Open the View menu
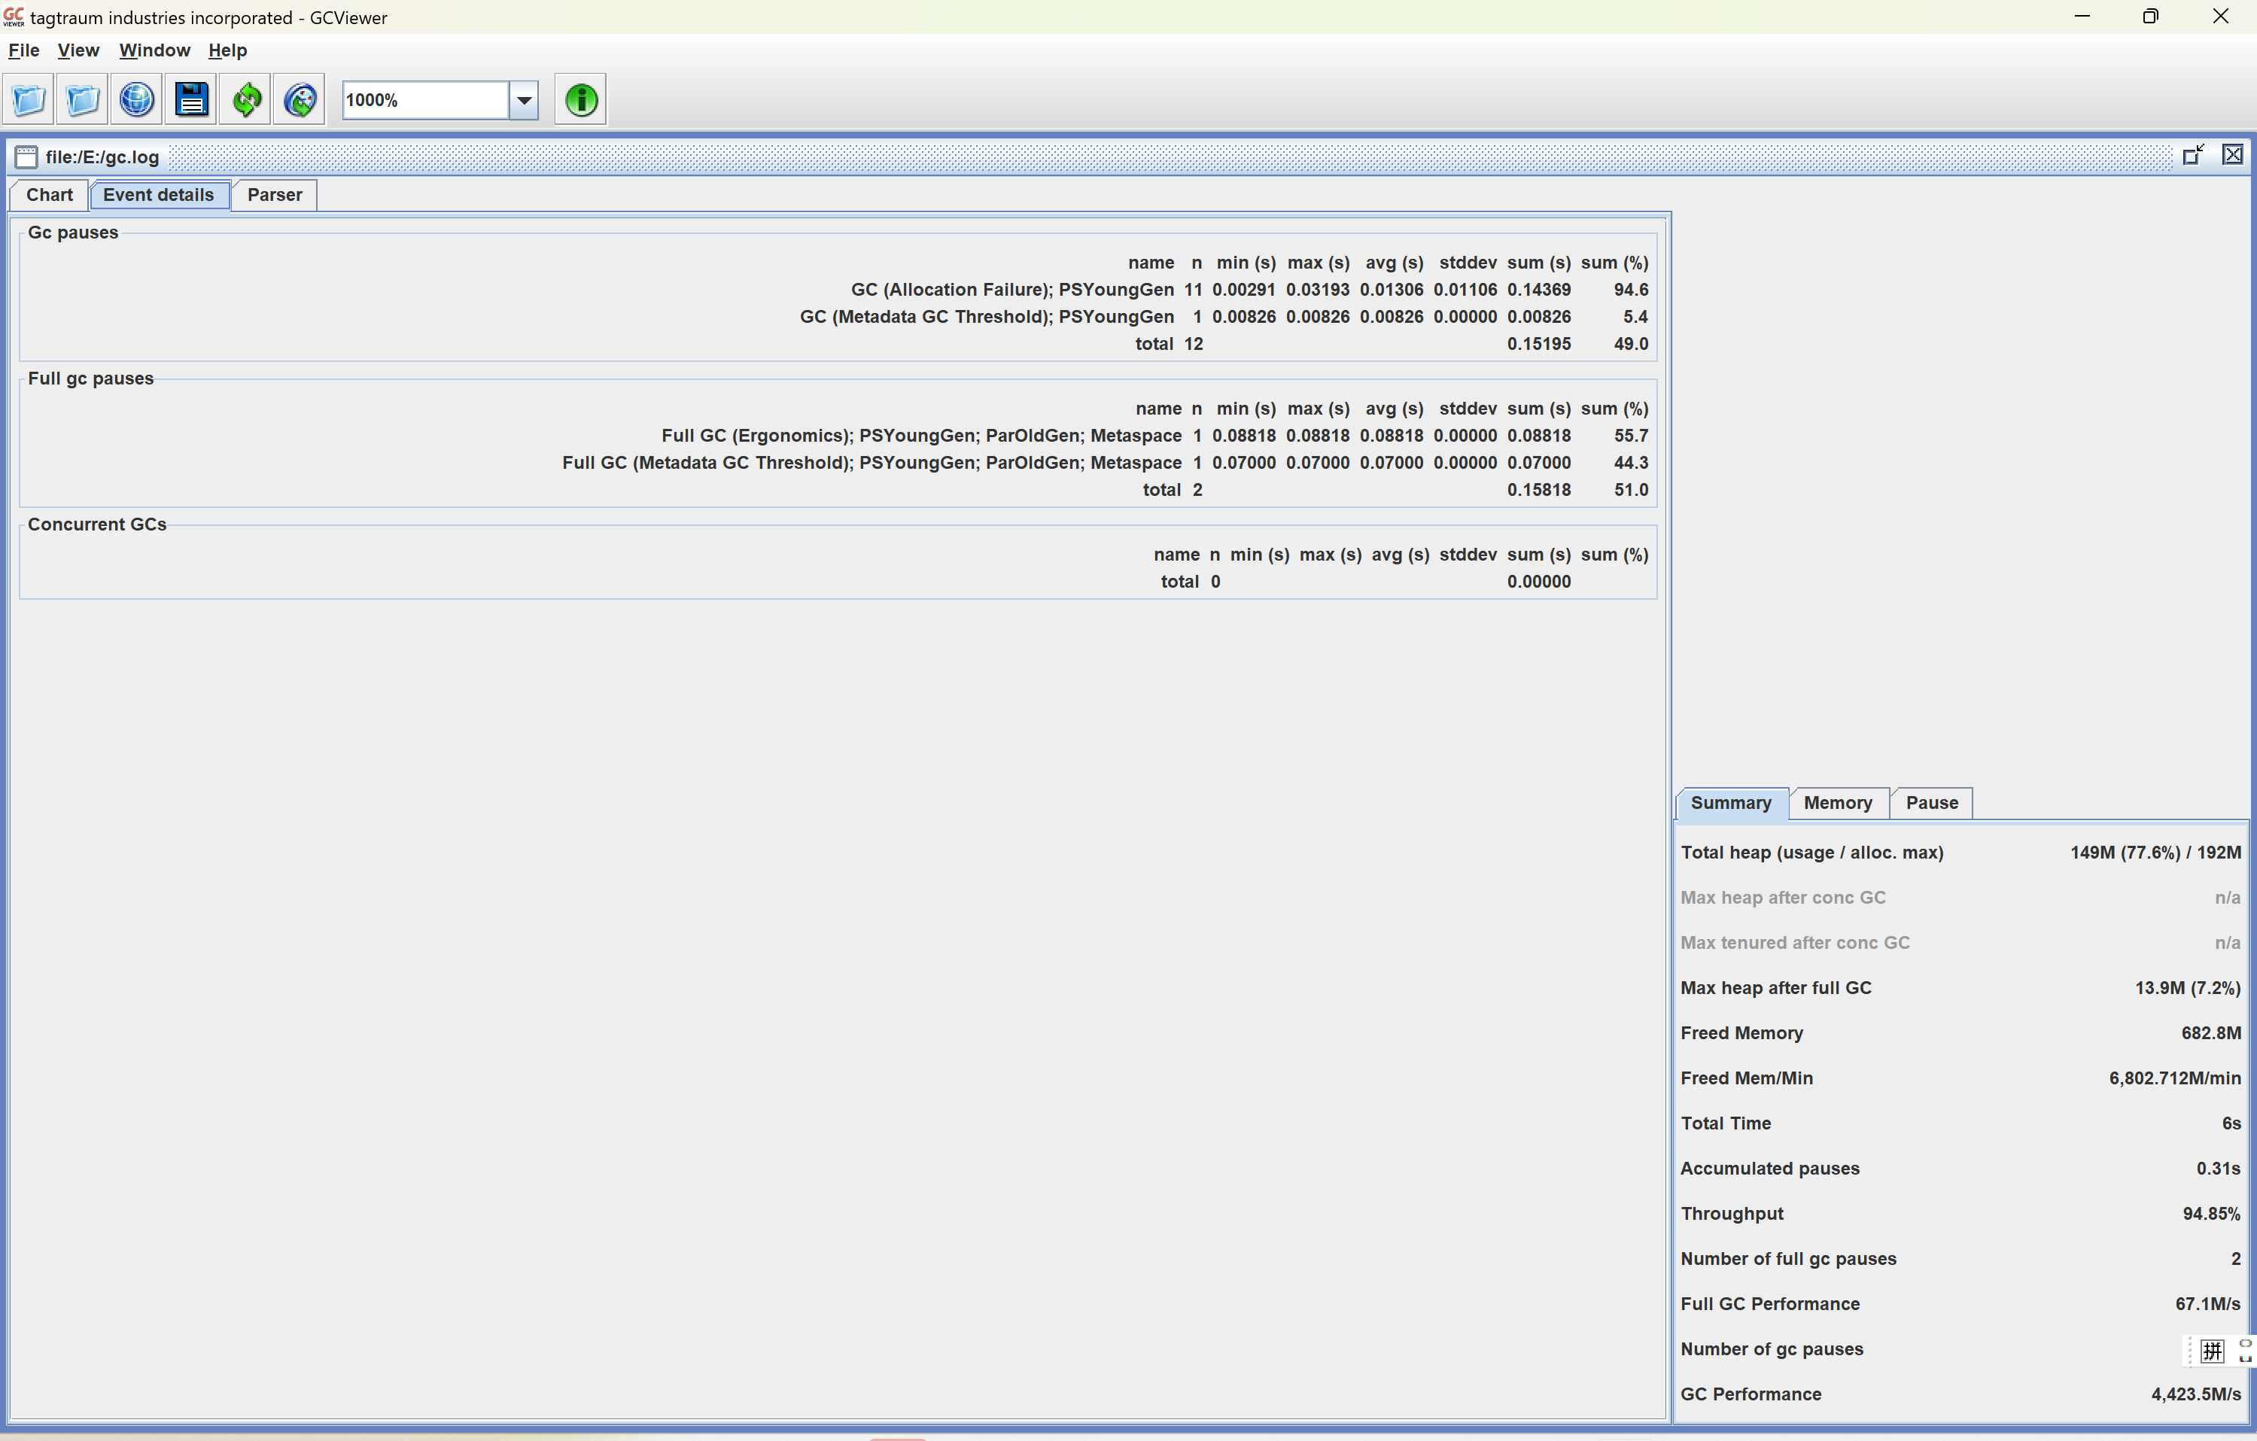Screen dimensions: 2257x1441 pos(78,50)
